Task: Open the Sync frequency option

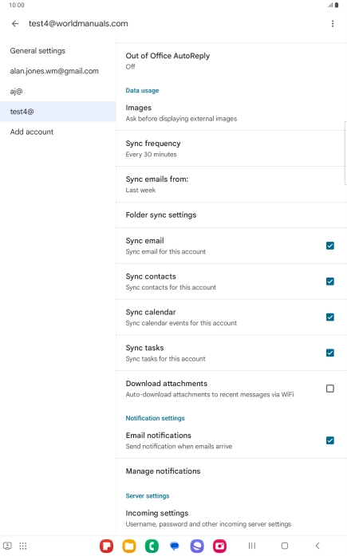Action: (231, 148)
